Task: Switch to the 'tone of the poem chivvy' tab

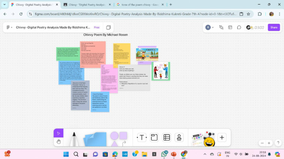Action: [137, 4]
